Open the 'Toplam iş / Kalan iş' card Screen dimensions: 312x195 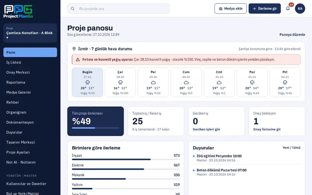[156, 121]
